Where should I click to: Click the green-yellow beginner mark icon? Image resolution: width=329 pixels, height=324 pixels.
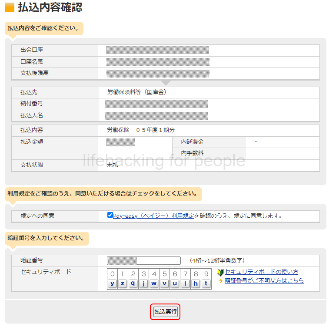point(220,273)
